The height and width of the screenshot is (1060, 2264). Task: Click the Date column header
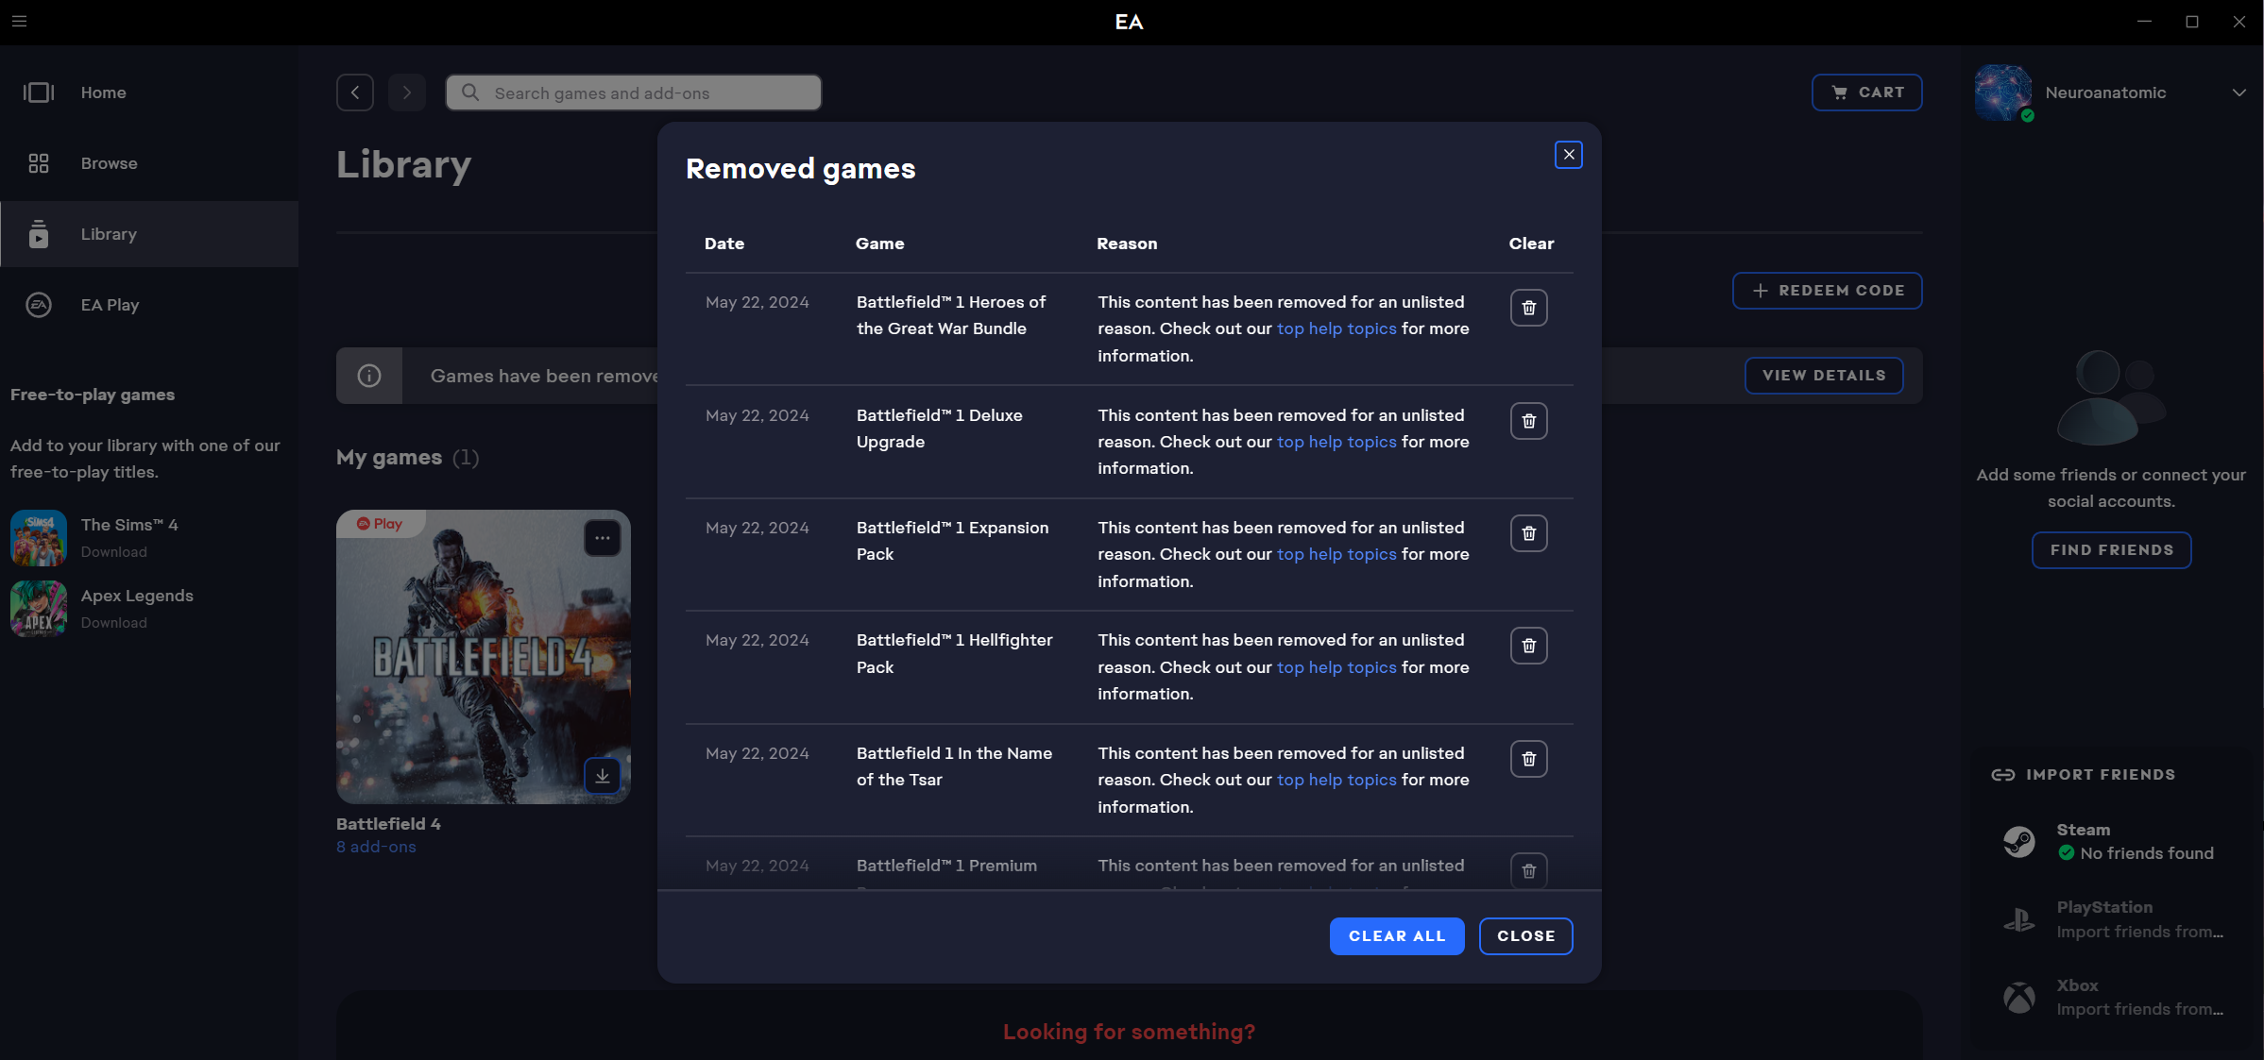coord(723,244)
